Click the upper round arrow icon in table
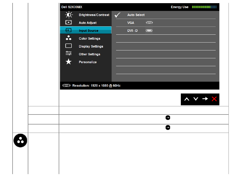The width and height of the screenshot is (250, 177). tap(168, 118)
